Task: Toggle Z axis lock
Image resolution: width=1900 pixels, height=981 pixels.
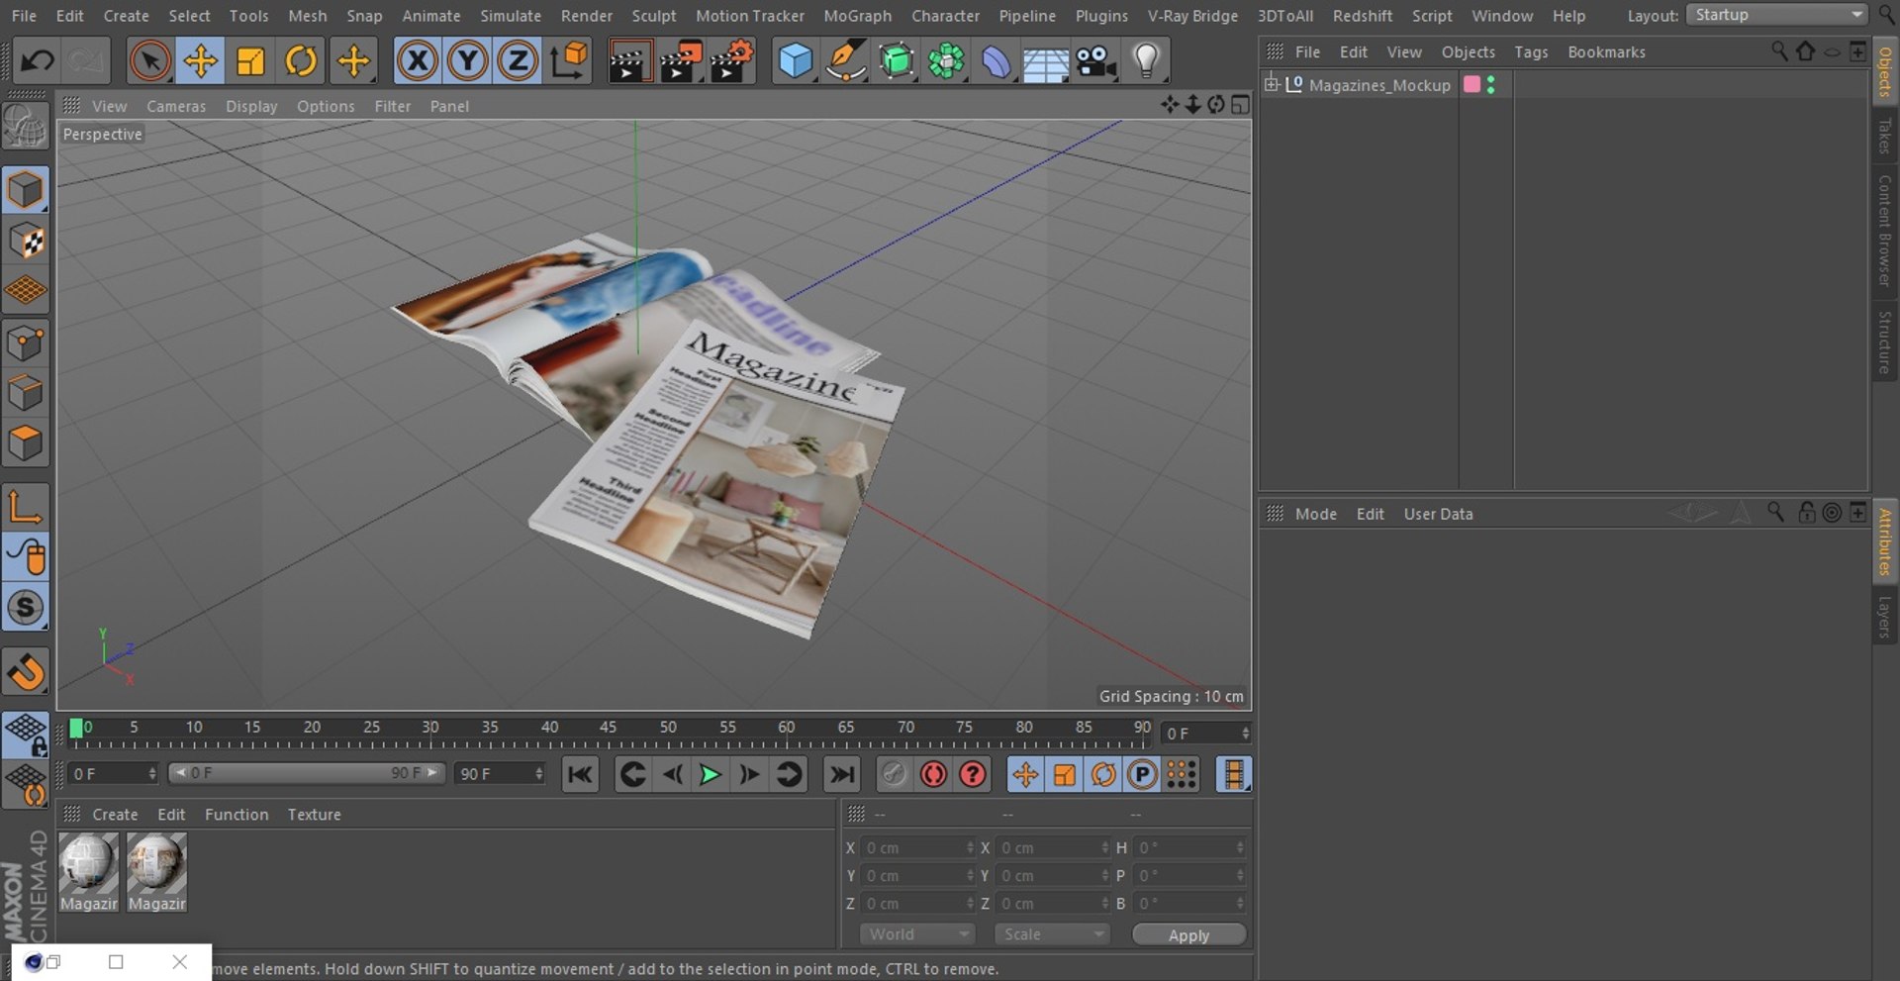Action: 518,61
